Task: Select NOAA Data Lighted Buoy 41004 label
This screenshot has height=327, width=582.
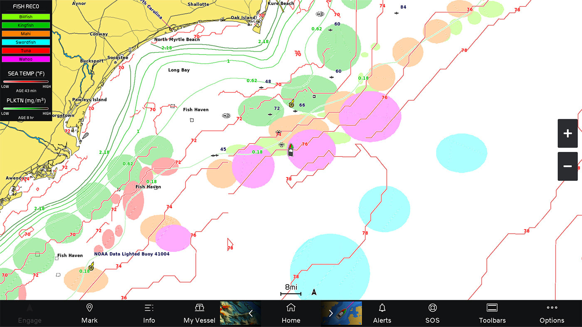Action: pyautogui.click(x=132, y=254)
